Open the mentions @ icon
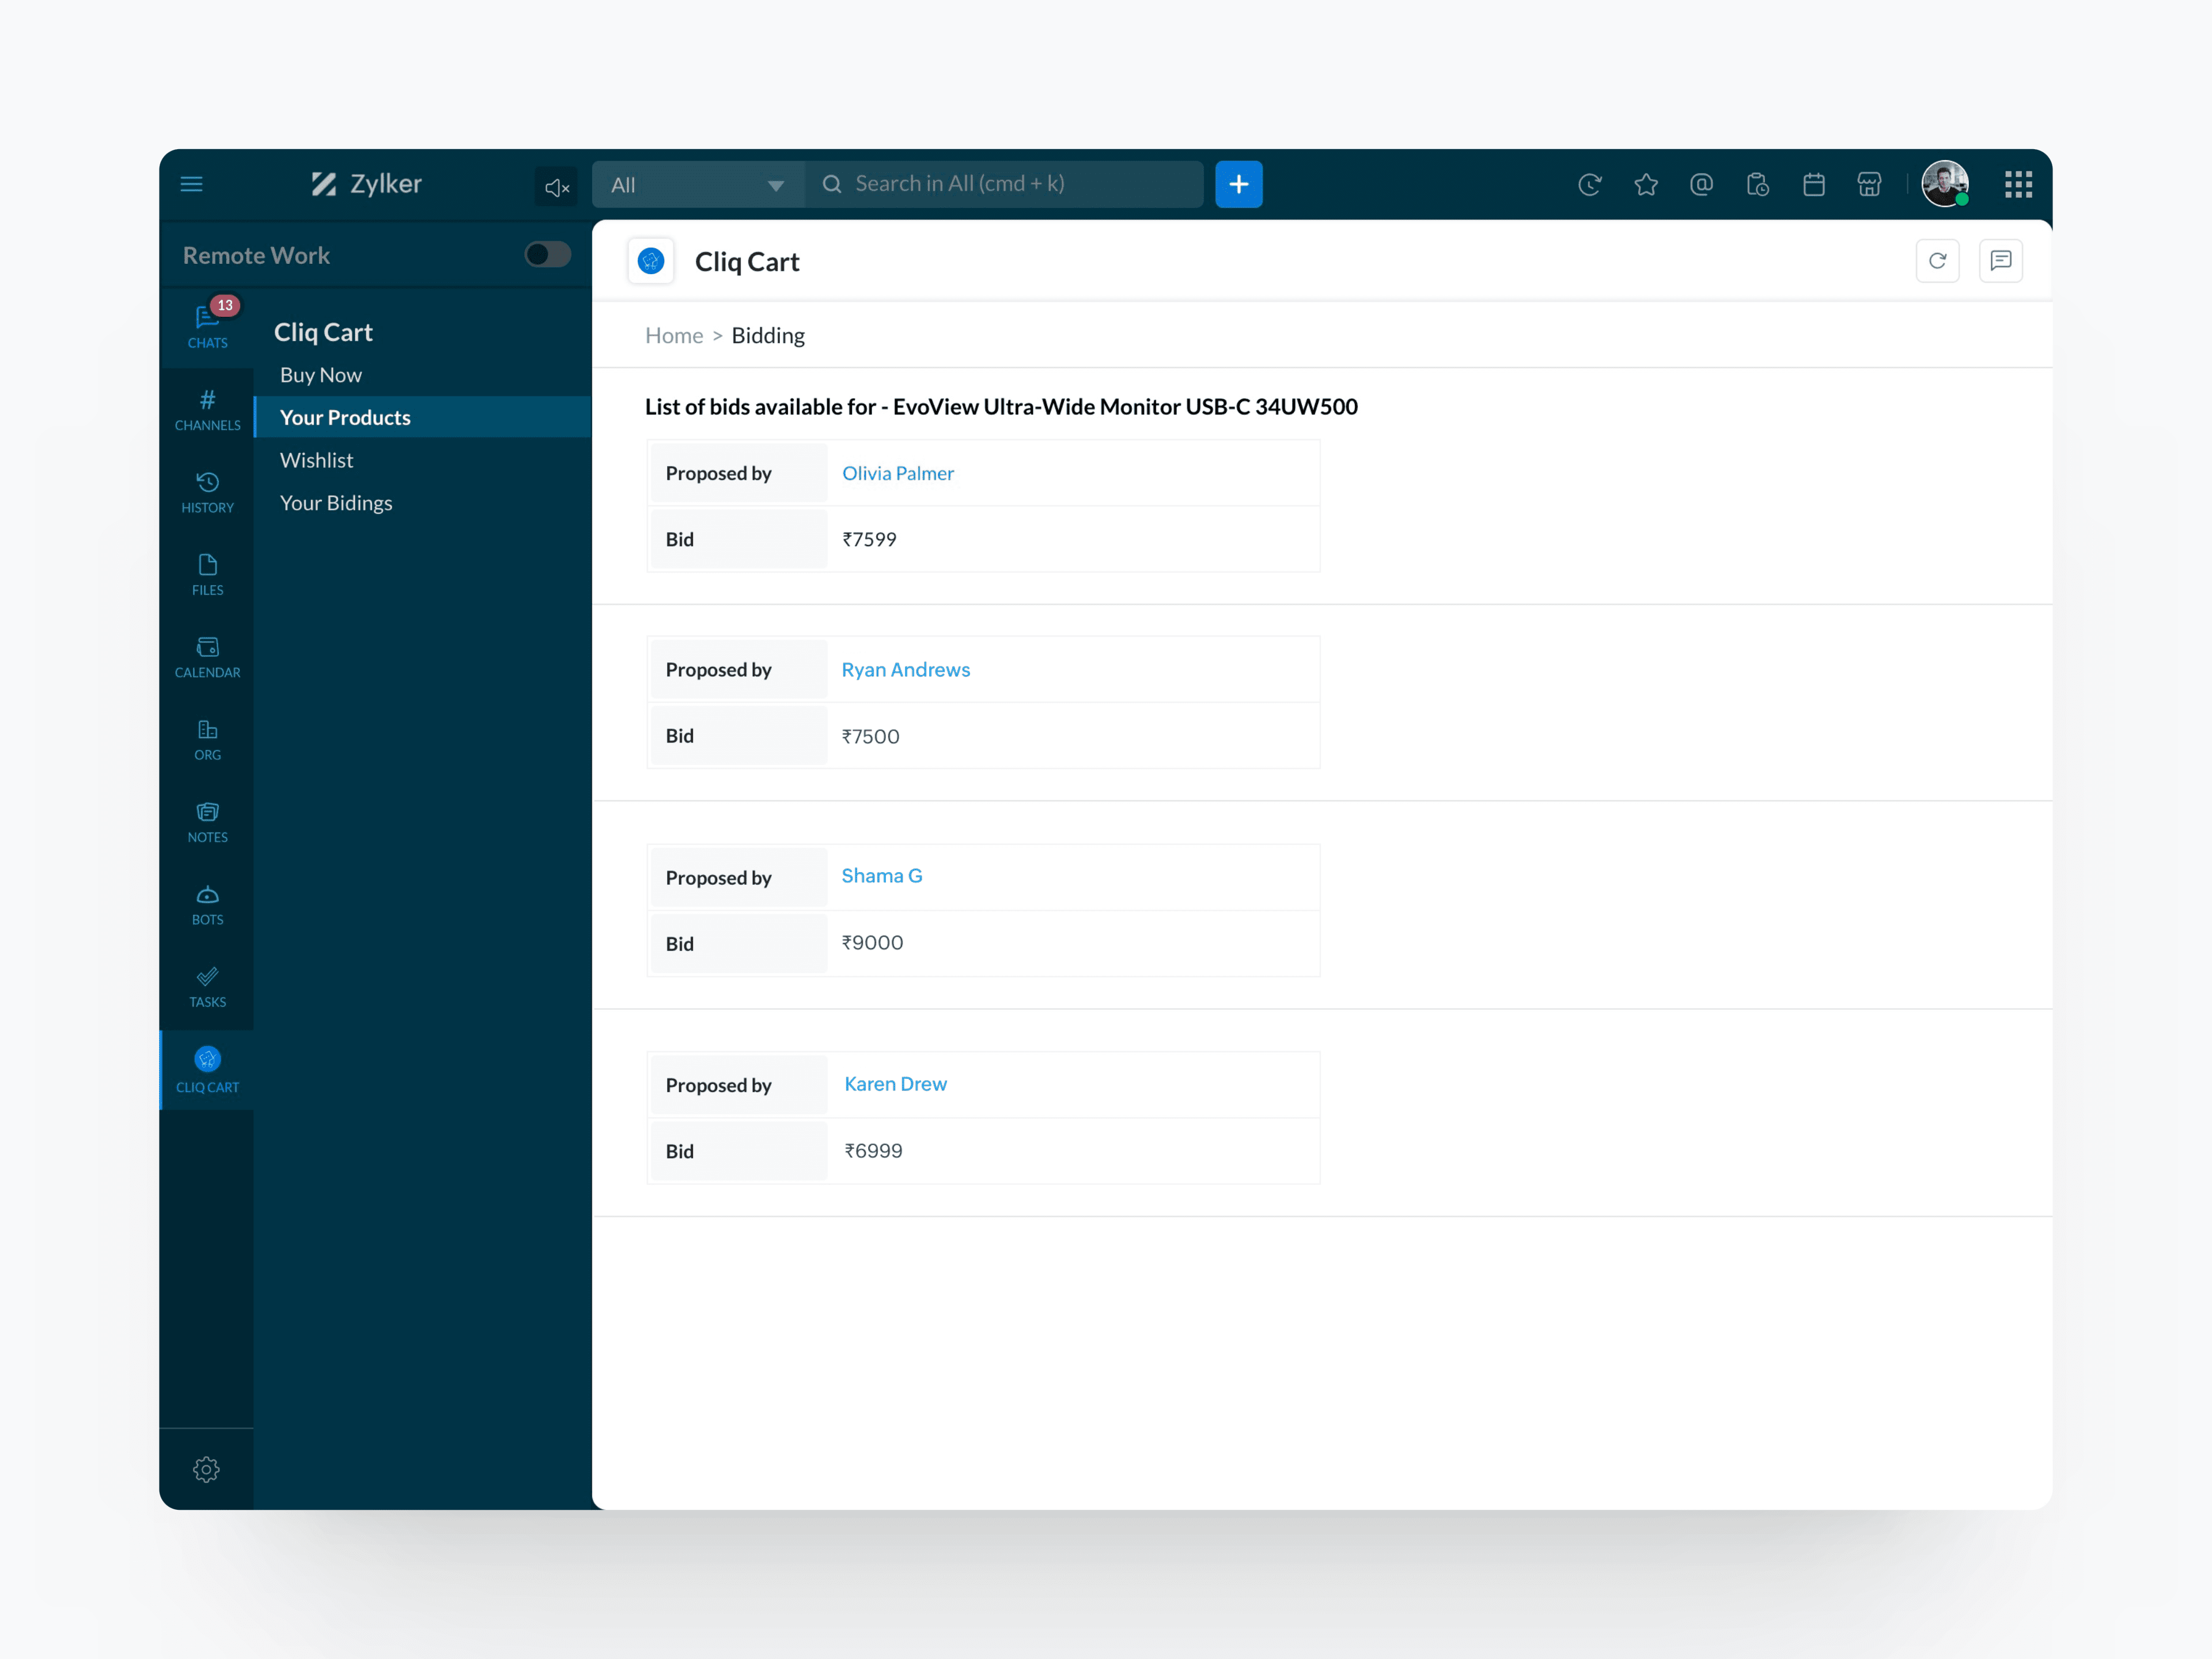This screenshot has width=2212, height=1659. pos(1701,184)
